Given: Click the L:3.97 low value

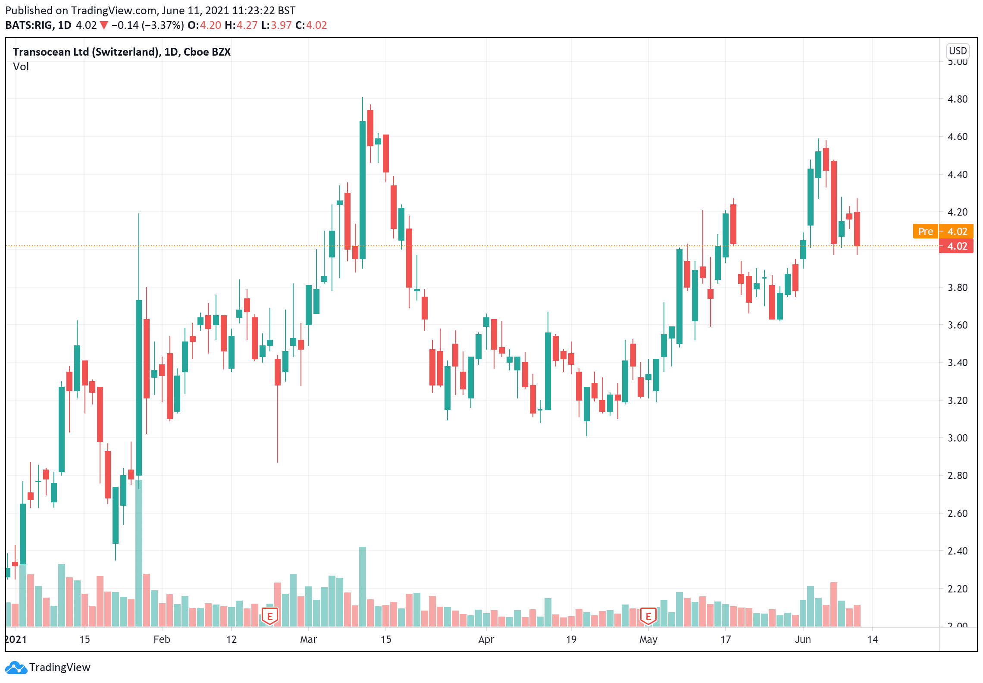Looking at the screenshot, I should [x=276, y=25].
